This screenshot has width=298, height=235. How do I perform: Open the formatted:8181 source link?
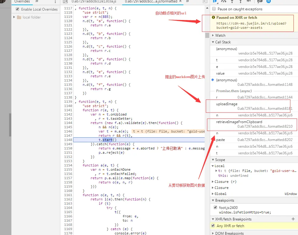click(265, 108)
